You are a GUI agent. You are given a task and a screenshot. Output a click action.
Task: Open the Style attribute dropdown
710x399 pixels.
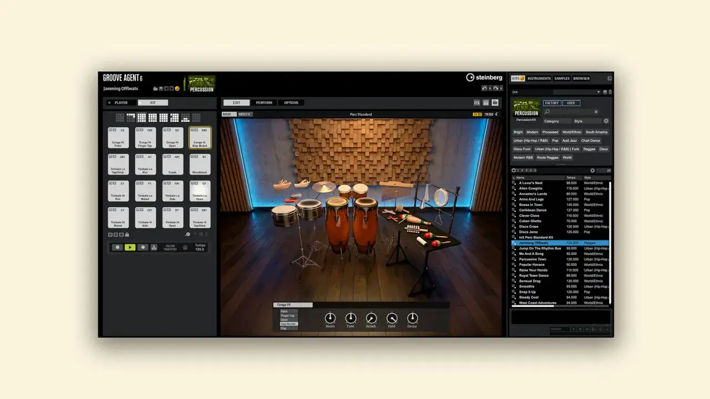[x=587, y=121]
